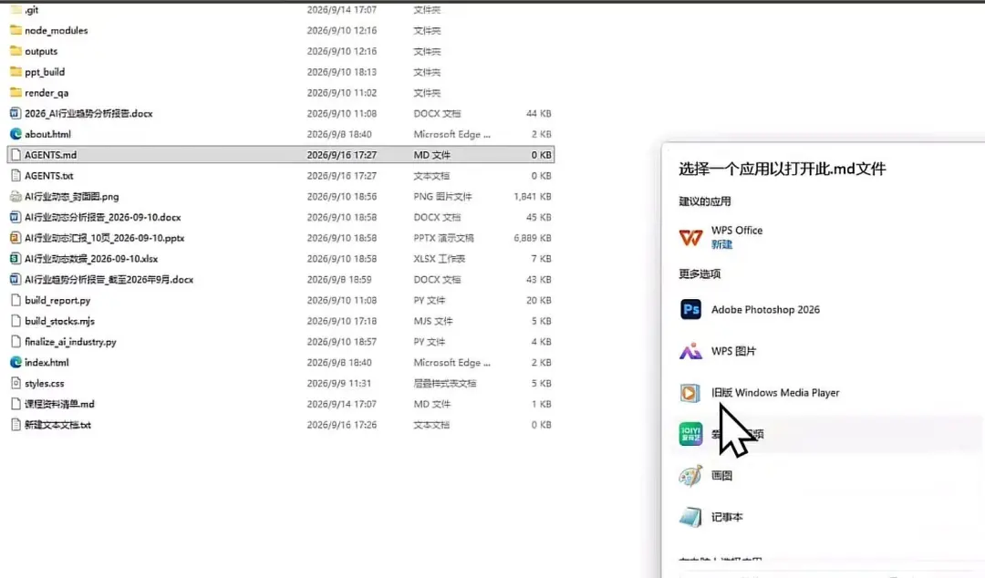985x578 pixels.
Task: Click the 新建 link under WPS Office
Action: [x=721, y=244]
